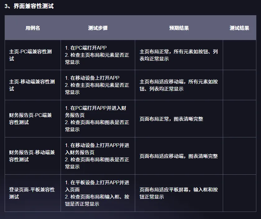The height and width of the screenshot is (219, 261).
Task: Click the 用例名 column header
Action: [33, 28]
